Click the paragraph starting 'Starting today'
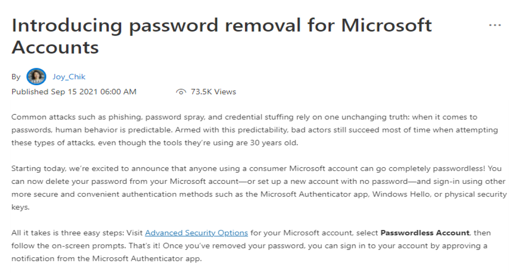The height and width of the screenshot is (273, 523). click(259, 181)
